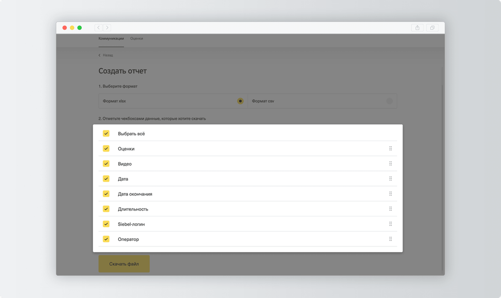The height and width of the screenshot is (298, 501).
Task: Switch to the Оценки tab
Action: point(137,38)
